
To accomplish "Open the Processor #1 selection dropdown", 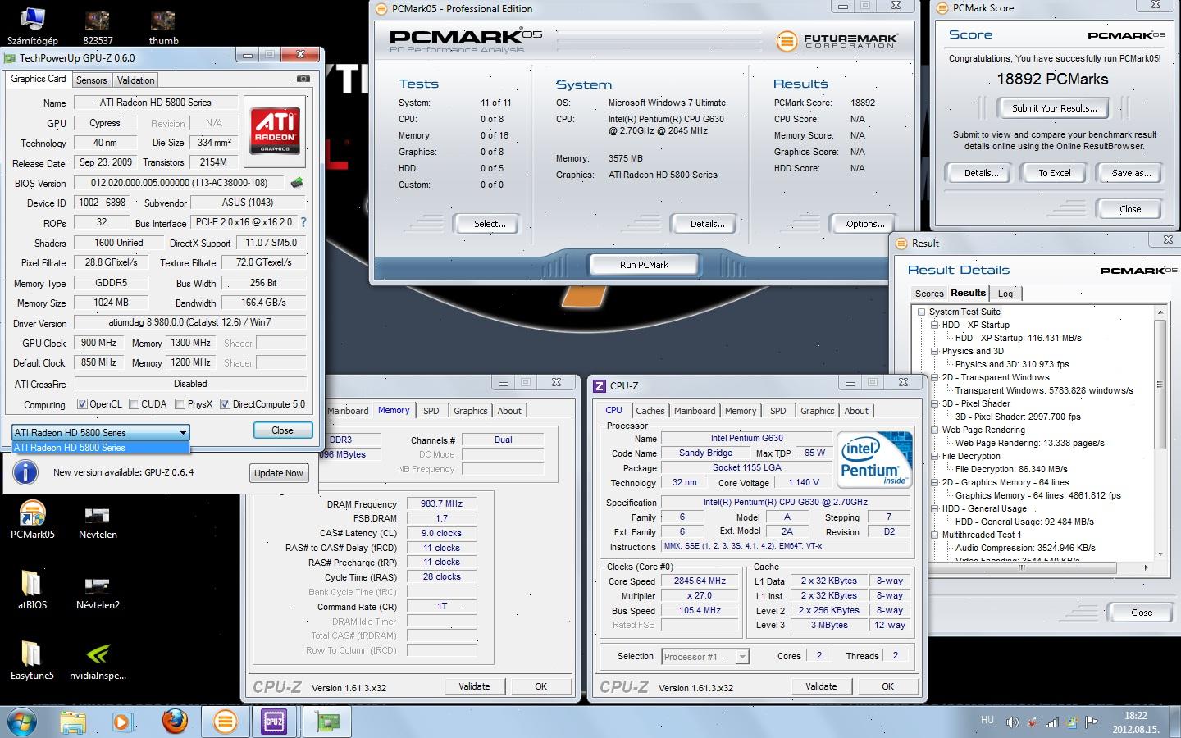I will pos(705,657).
